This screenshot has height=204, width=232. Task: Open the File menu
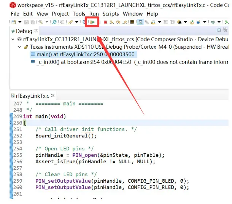tap(15, 14)
